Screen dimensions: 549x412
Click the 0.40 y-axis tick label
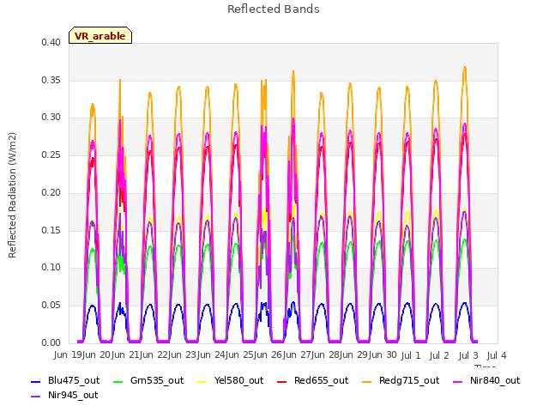(51, 42)
